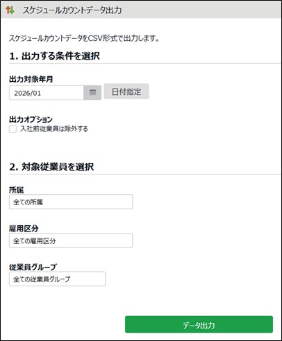Click the 雇用区分 field label

(x=24, y=229)
